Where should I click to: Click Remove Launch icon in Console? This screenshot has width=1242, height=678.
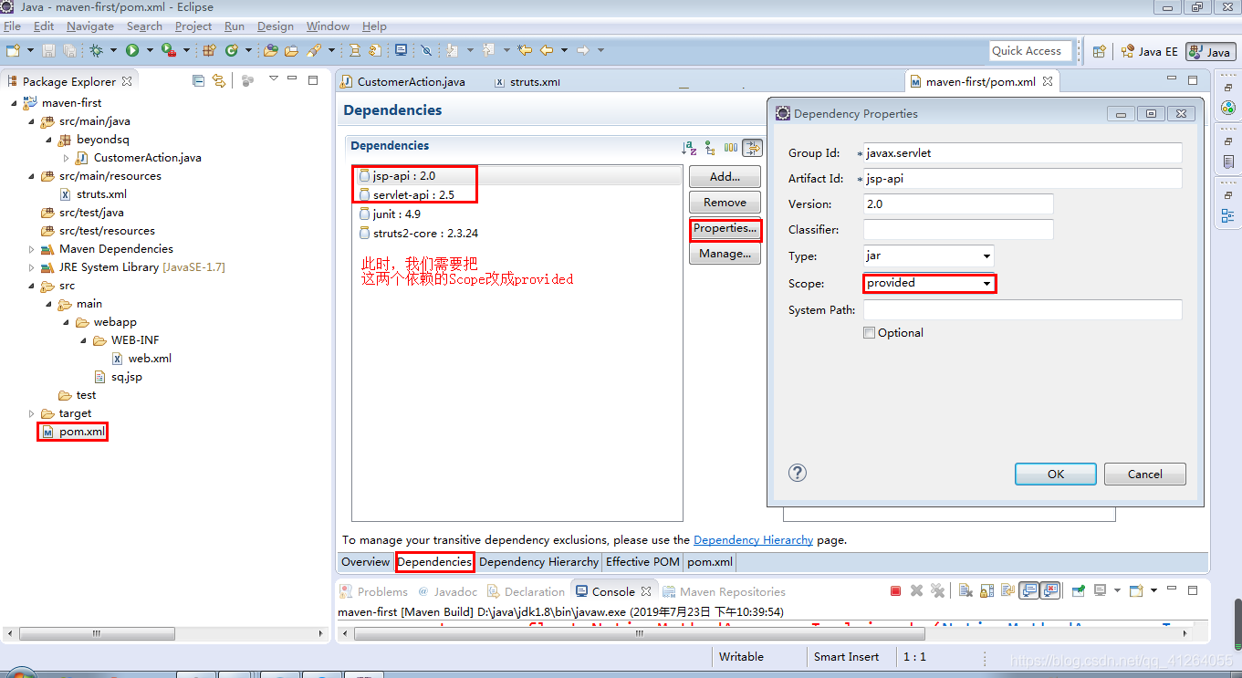(x=916, y=590)
